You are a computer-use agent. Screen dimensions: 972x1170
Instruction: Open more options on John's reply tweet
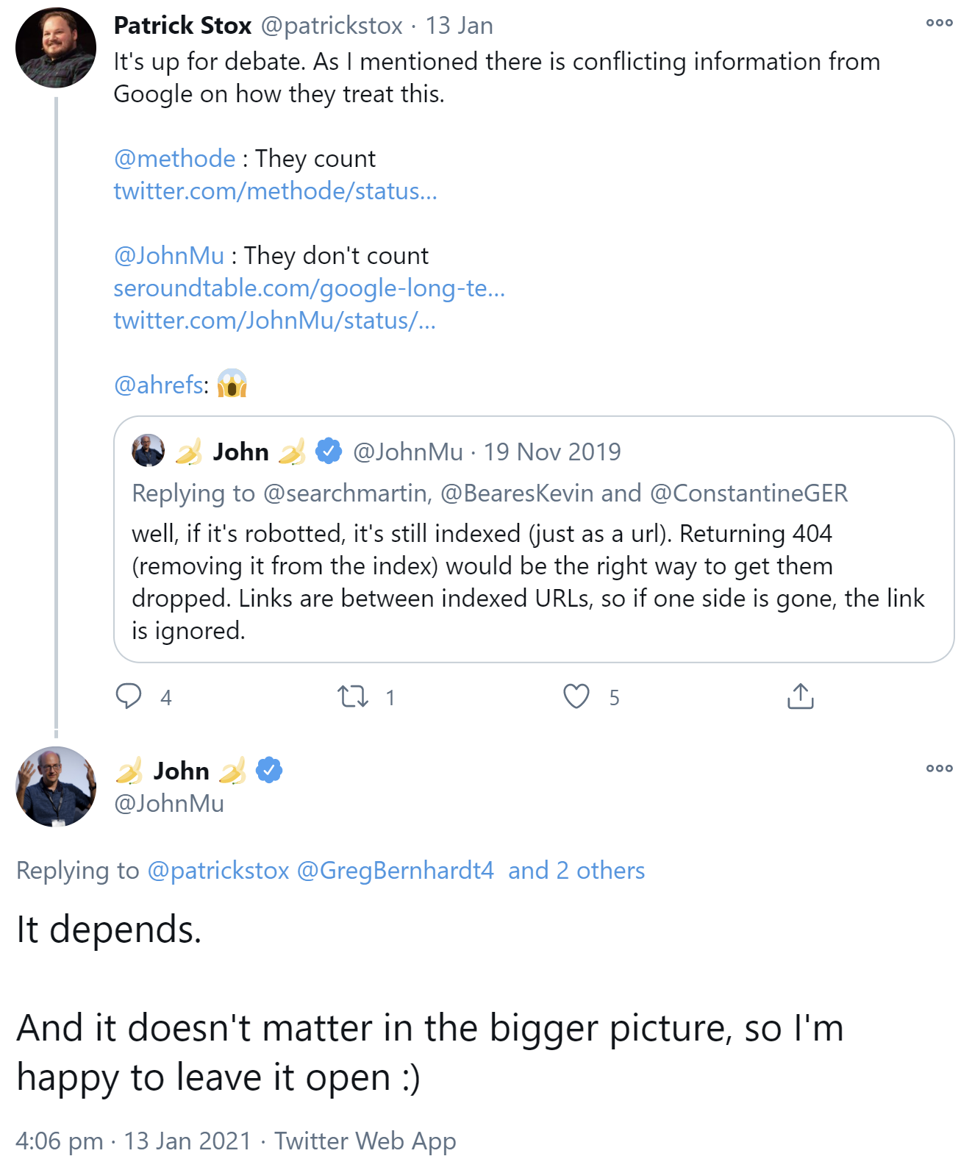point(939,768)
